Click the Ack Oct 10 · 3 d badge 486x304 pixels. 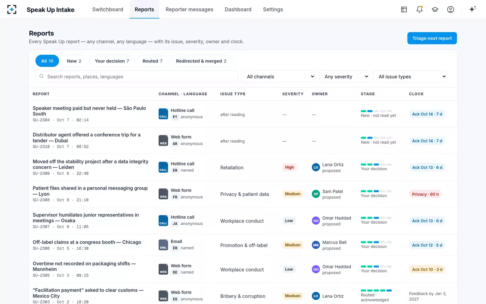(x=427, y=270)
